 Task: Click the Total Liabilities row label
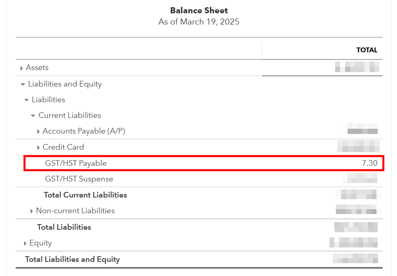(x=64, y=227)
